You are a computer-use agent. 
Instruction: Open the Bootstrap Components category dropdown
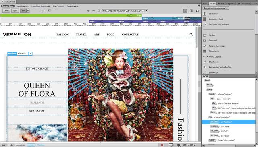pyautogui.click(x=216, y=8)
